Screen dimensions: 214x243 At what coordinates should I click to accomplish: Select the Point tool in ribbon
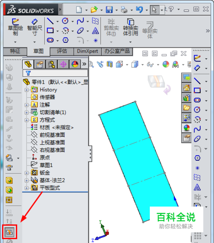95,40
